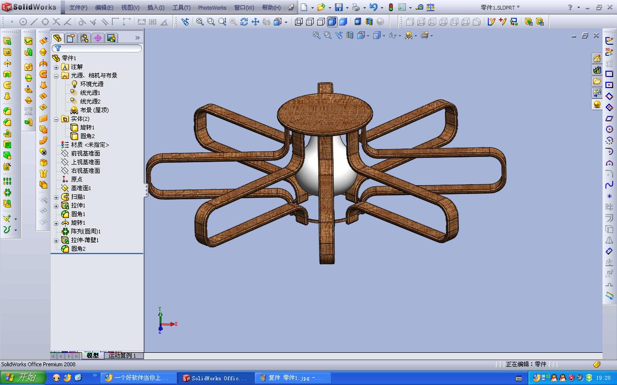
Task: Click the Open file folder icon
Action: click(x=322, y=7)
